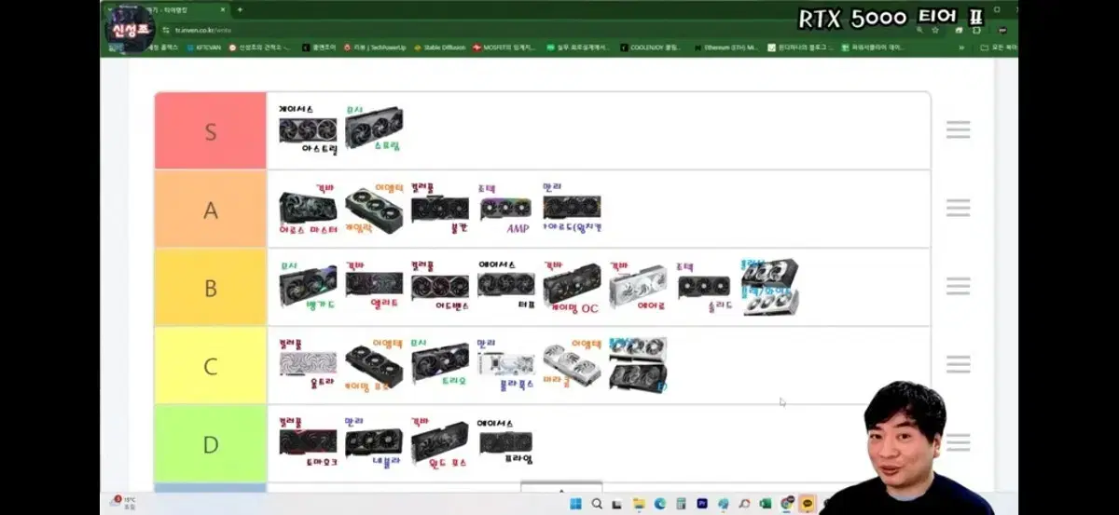Viewport: 1119px width, 515px height.
Task: Select the 만리 네뷸라 card in D tier
Action: coord(374,442)
